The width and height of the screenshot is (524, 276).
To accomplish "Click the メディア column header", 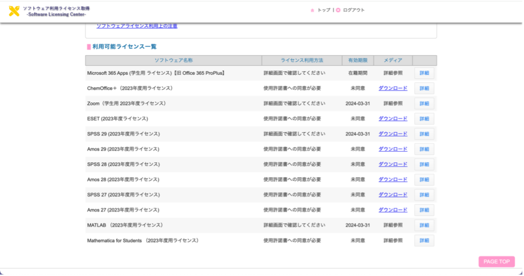I will tap(392, 60).
